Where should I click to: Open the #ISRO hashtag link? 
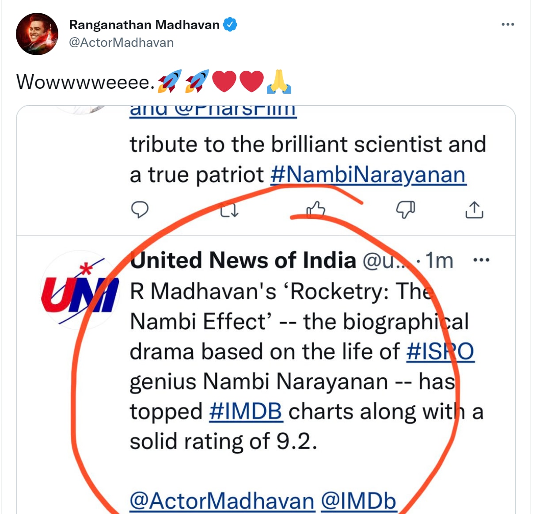440,352
